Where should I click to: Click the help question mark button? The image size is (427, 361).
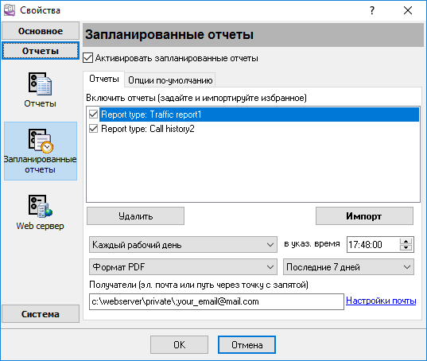[372, 10]
